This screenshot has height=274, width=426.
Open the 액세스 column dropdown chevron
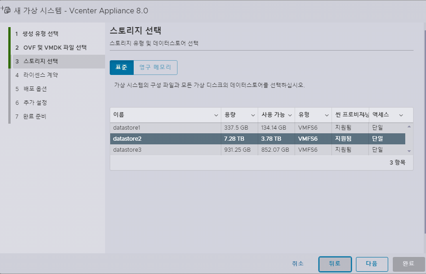coord(401,115)
